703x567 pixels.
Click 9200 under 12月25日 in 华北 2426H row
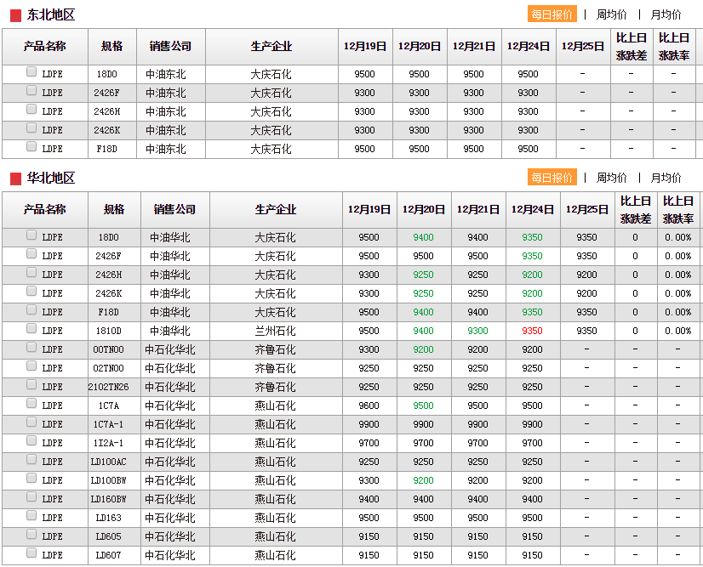(x=587, y=275)
